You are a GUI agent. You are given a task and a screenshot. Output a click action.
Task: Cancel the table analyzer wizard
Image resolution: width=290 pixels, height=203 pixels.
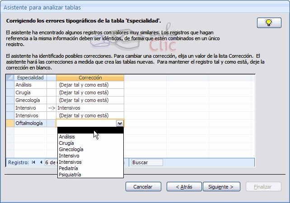point(143,187)
